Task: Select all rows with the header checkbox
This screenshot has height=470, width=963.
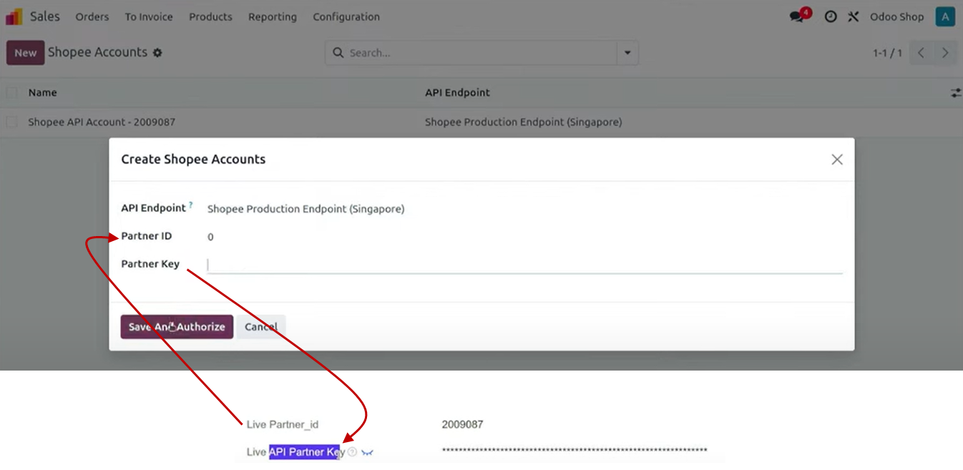Action: (x=11, y=92)
